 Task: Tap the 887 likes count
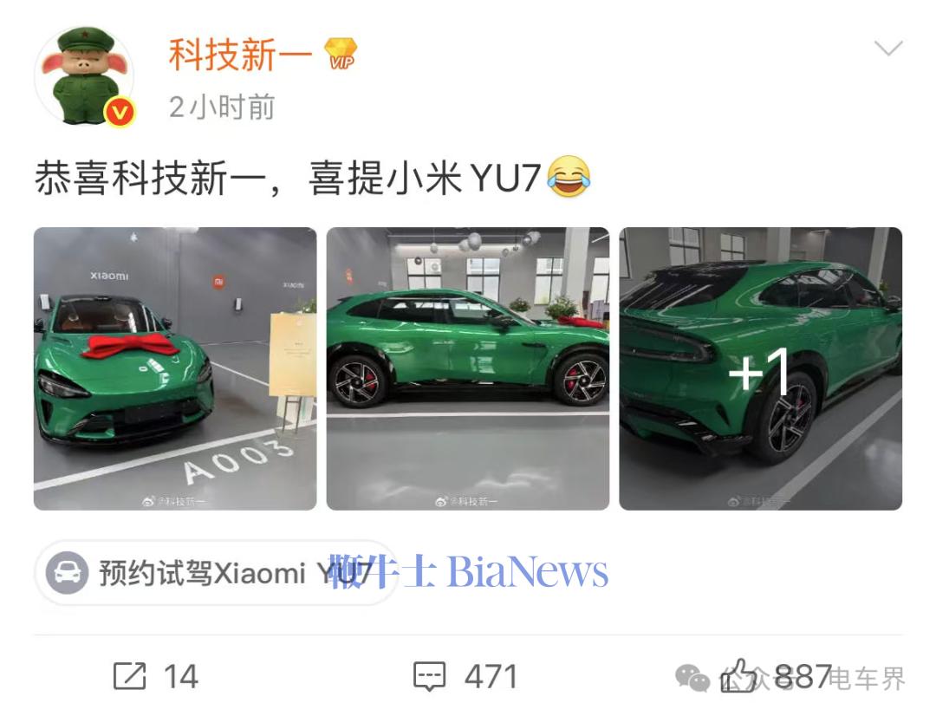(803, 677)
